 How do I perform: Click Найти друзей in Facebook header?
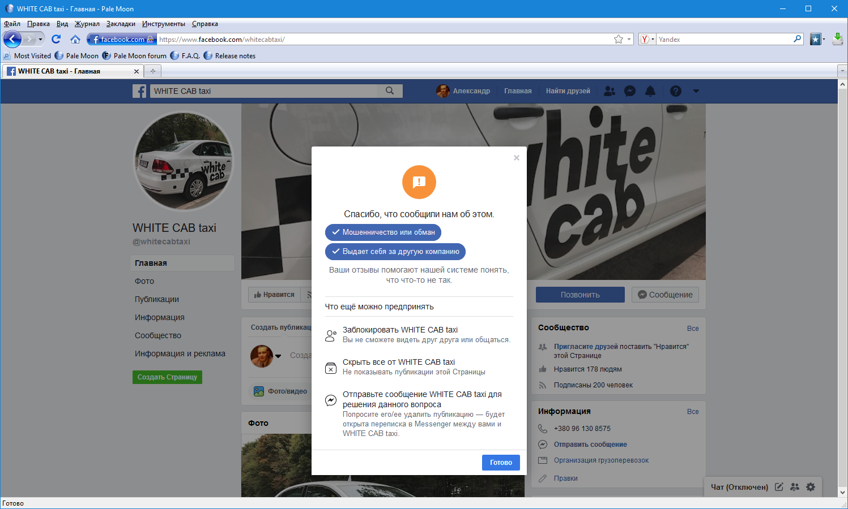coord(568,91)
